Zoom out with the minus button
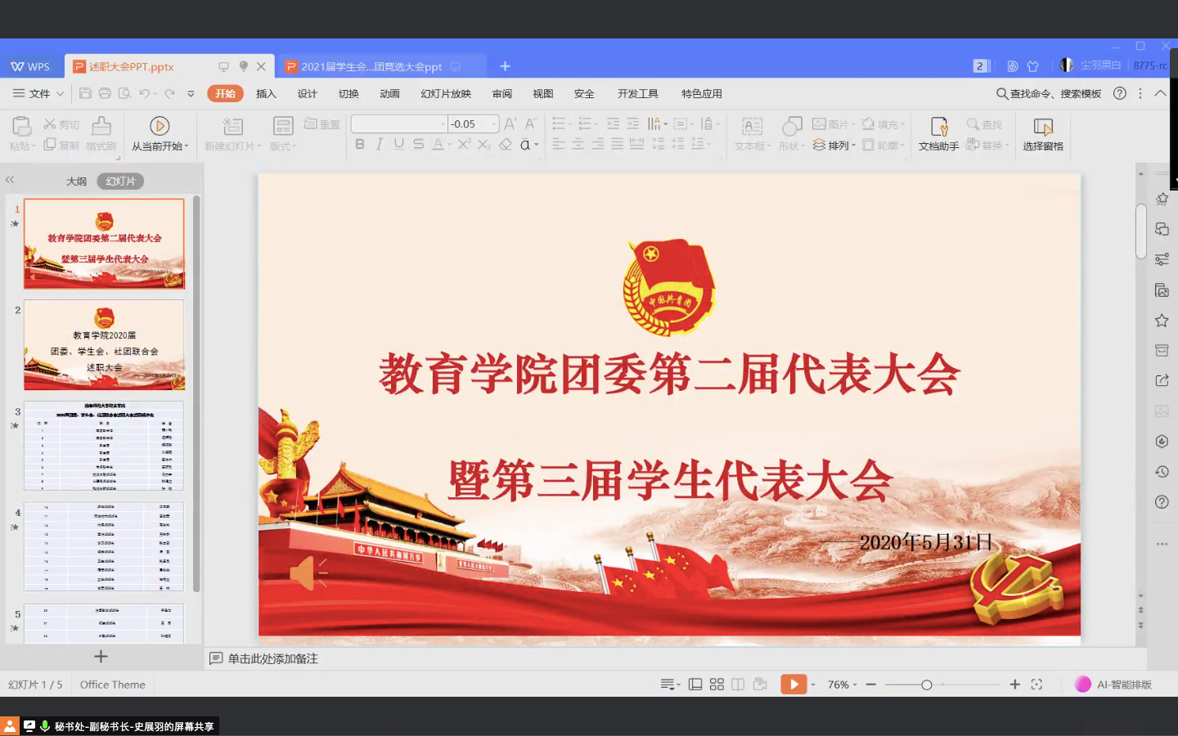The height and width of the screenshot is (736, 1178). pyautogui.click(x=870, y=684)
